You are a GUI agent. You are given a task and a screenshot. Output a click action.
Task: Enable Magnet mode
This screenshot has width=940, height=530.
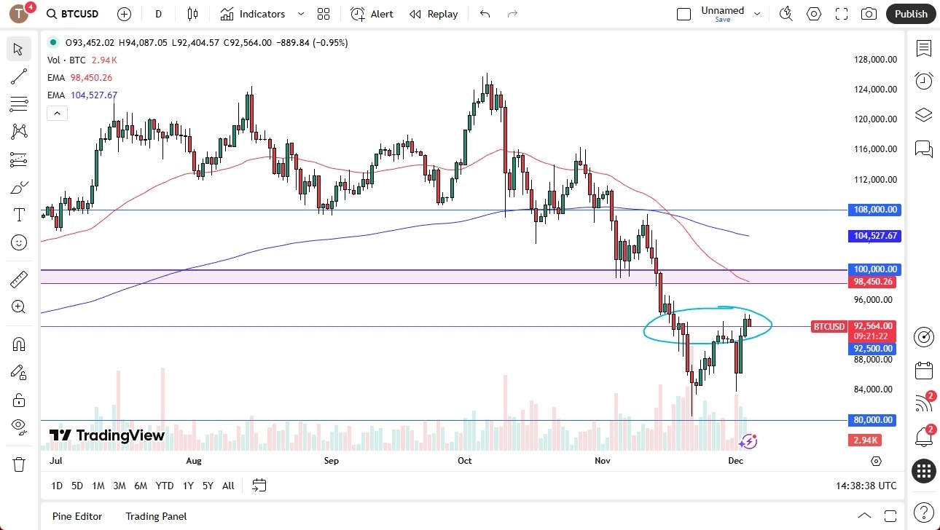(x=18, y=344)
